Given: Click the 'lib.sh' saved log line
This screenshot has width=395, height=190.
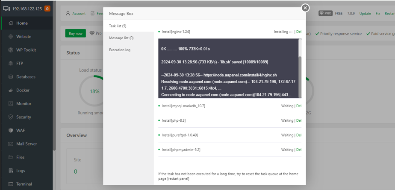Looking at the screenshot, I should click(x=214, y=62).
